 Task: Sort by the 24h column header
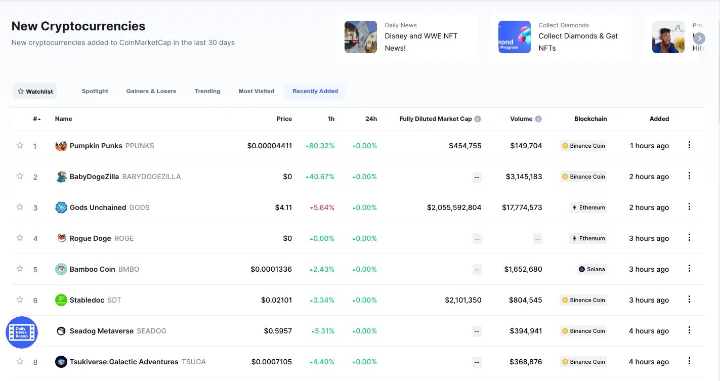[371, 119]
